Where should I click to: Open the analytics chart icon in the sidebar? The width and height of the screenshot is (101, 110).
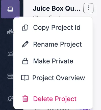tap(10, 54)
